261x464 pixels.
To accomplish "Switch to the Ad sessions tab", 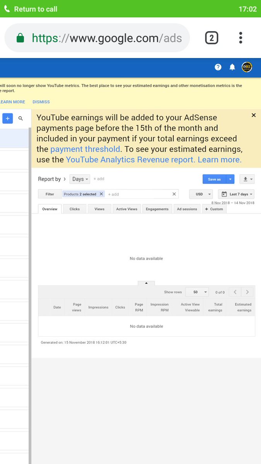I will [x=187, y=209].
